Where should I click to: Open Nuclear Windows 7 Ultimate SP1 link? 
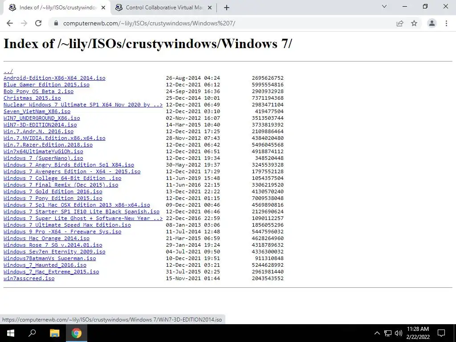click(x=83, y=105)
